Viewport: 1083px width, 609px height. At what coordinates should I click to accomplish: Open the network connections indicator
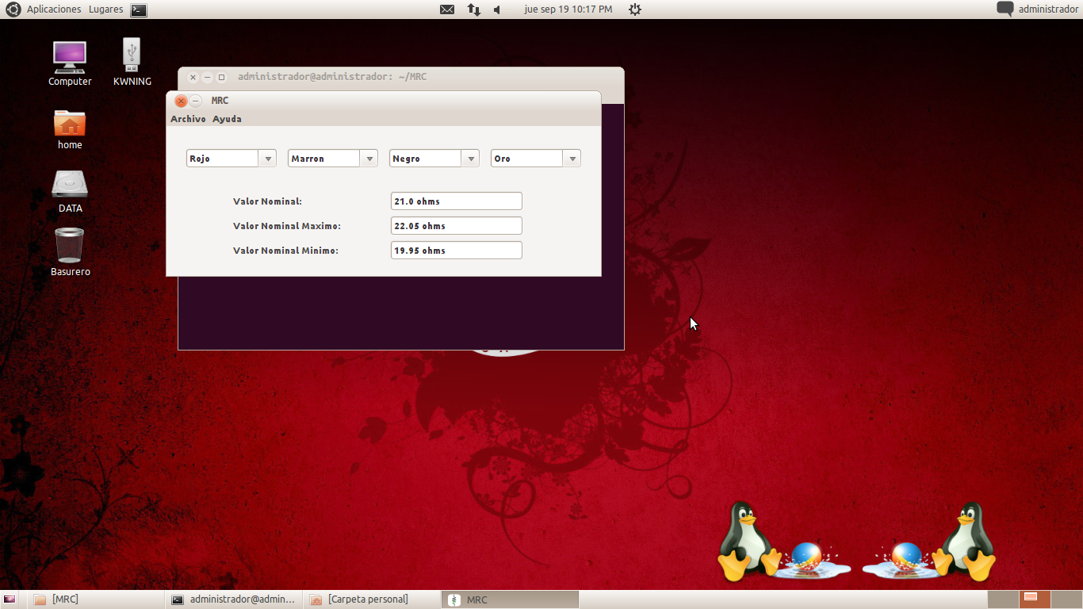[474, 10]
